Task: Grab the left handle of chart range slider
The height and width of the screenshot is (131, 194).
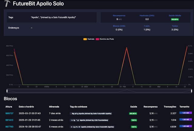Action: click(7, 91)
